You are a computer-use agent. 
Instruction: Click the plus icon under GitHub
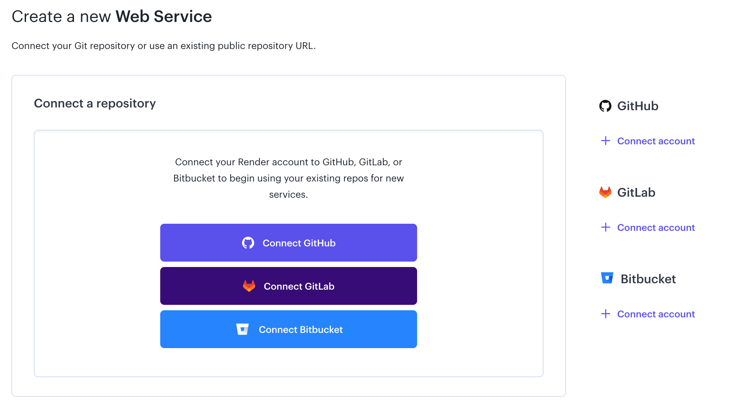606,141
